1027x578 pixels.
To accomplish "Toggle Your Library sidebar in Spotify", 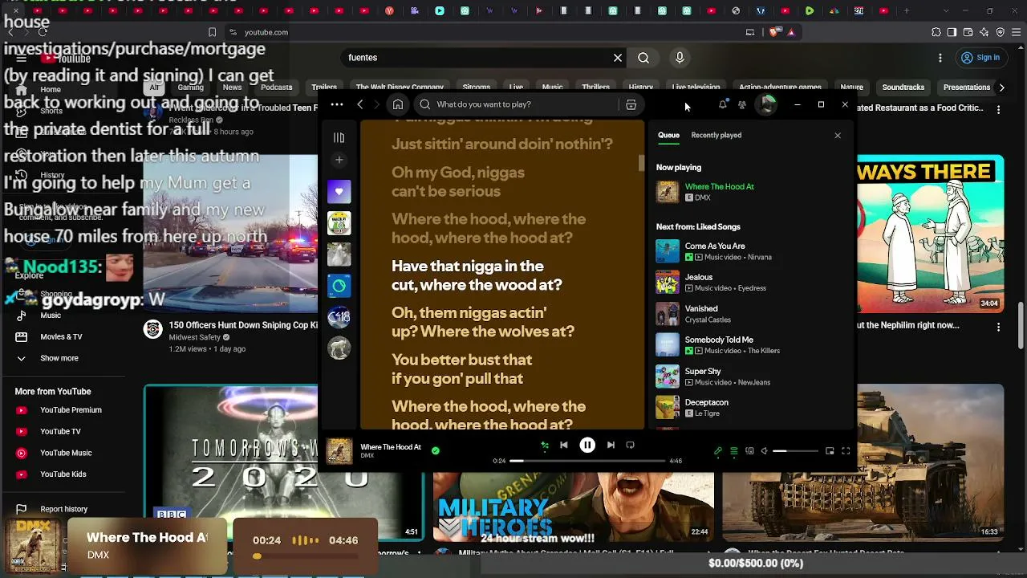I will coord(339,138).
